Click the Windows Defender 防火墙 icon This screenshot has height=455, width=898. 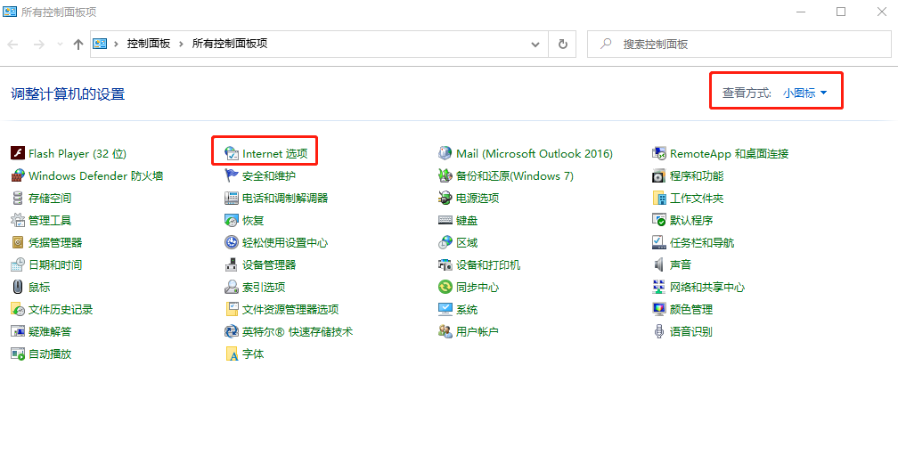tap(17, 175)
